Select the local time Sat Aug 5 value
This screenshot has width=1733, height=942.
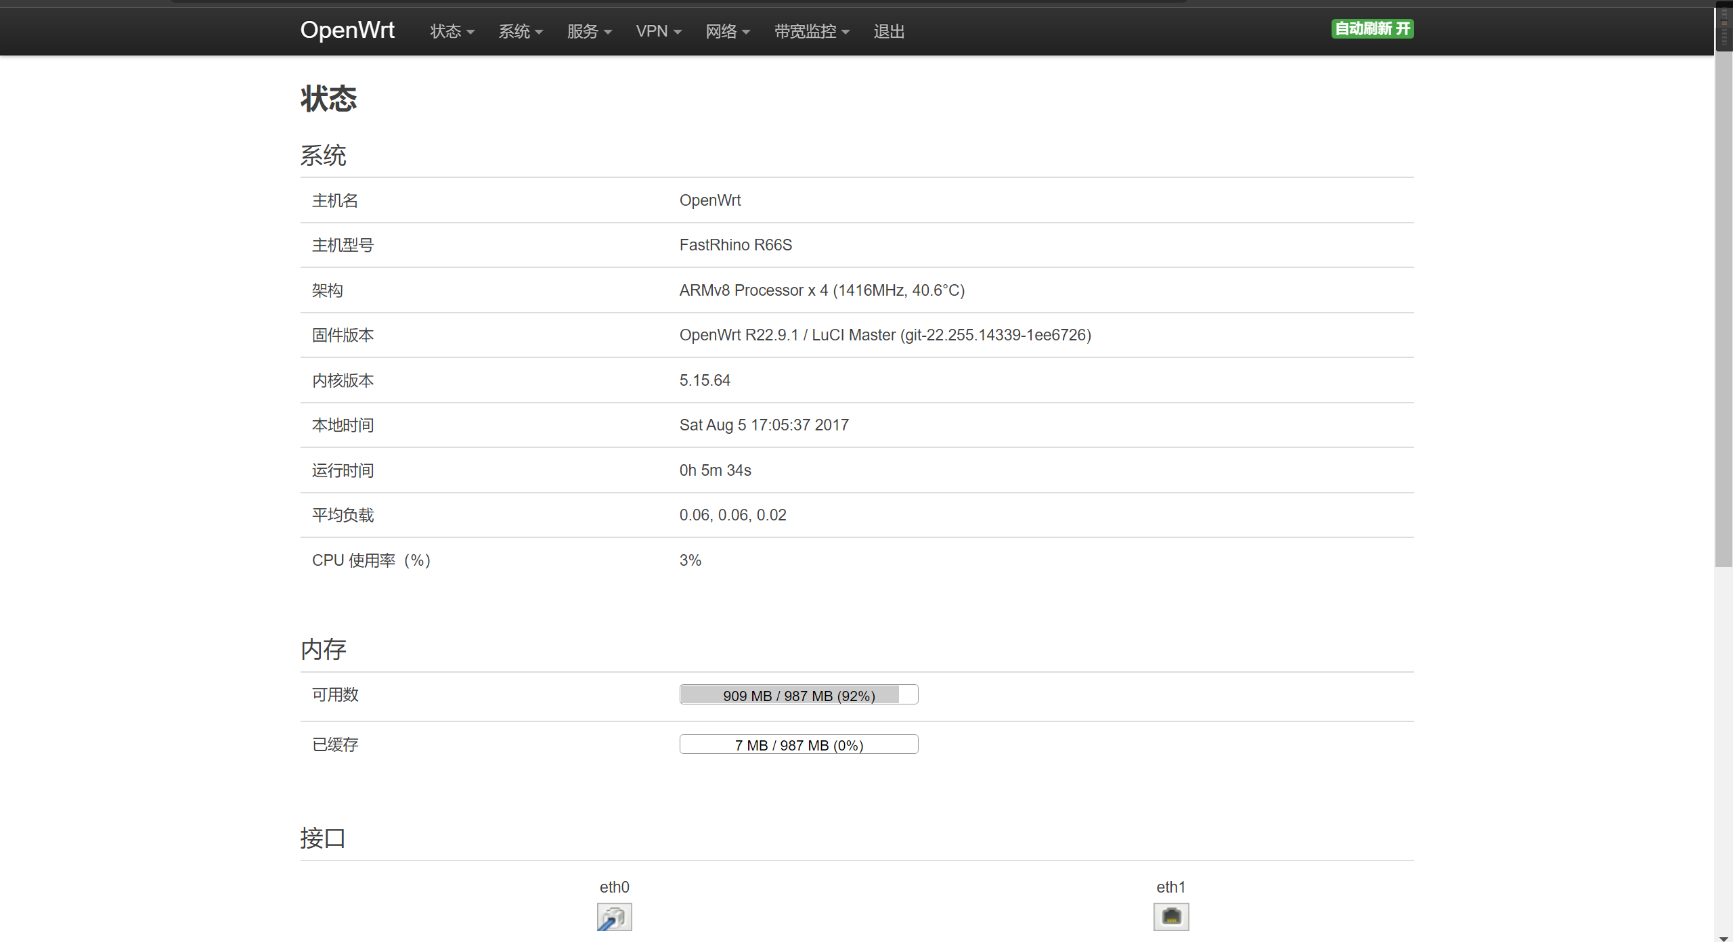point(764,425)
